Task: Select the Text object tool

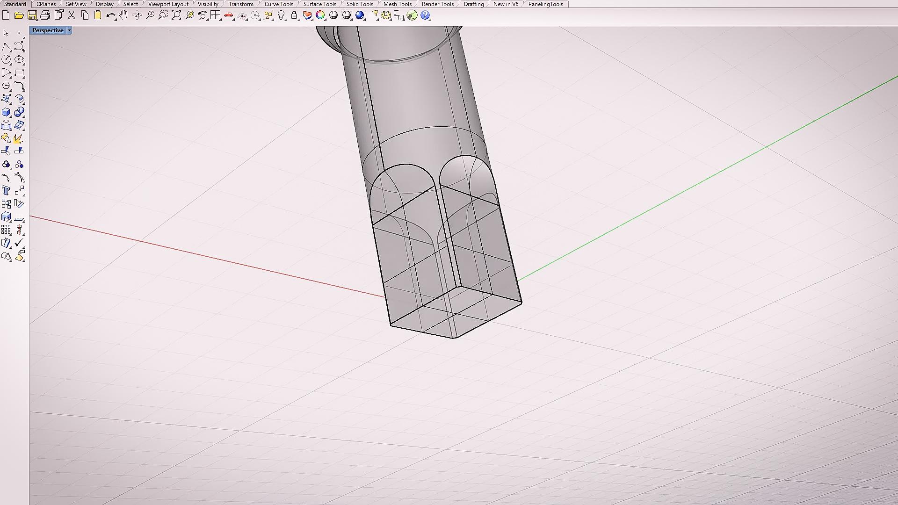Action: pyautogui.click(x=6, y=191)
